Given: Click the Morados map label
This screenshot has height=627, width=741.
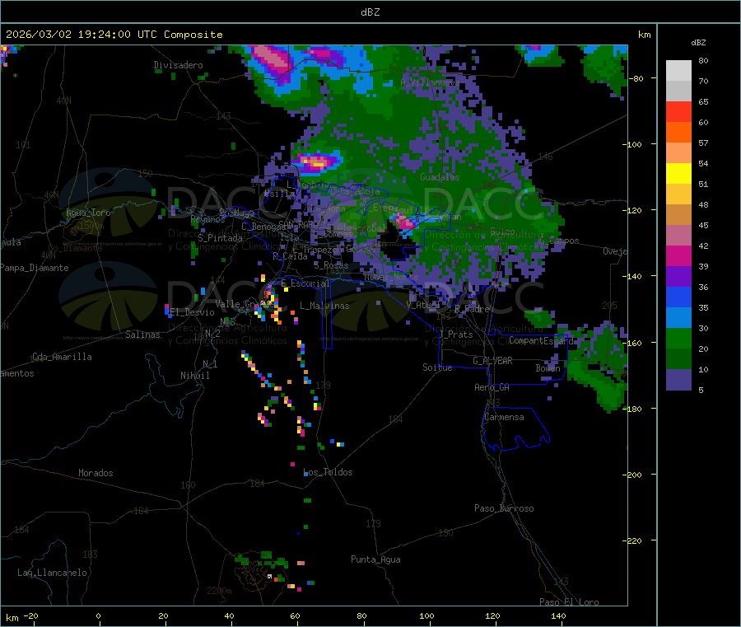Looking at the screenshot, I should point(96,473).
